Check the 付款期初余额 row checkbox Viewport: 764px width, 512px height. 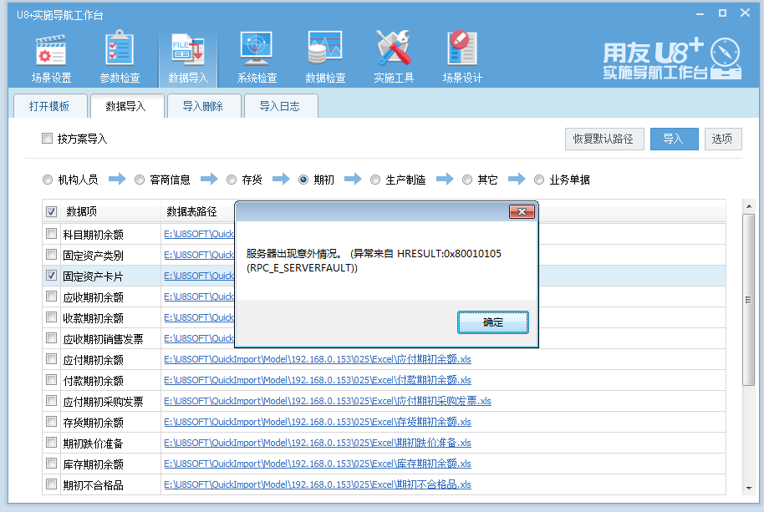point(51,380)
